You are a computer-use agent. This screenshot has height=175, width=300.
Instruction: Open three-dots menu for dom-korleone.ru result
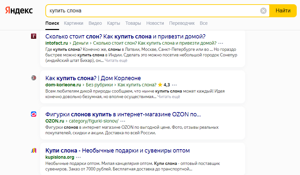(x=174, y=85)
